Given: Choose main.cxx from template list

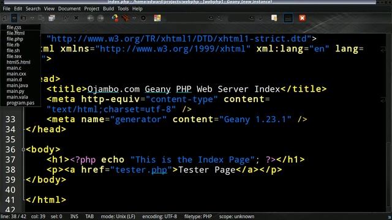Looking at the screenshot, I should [20, 74].
